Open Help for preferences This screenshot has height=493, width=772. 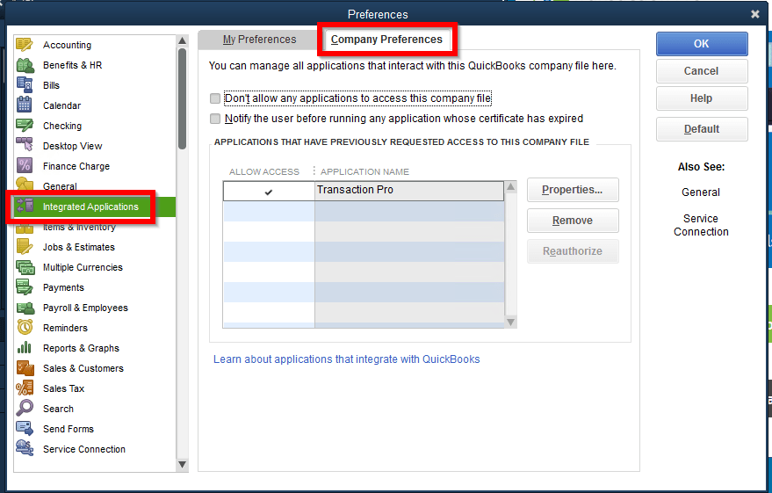tap(702, 98)
